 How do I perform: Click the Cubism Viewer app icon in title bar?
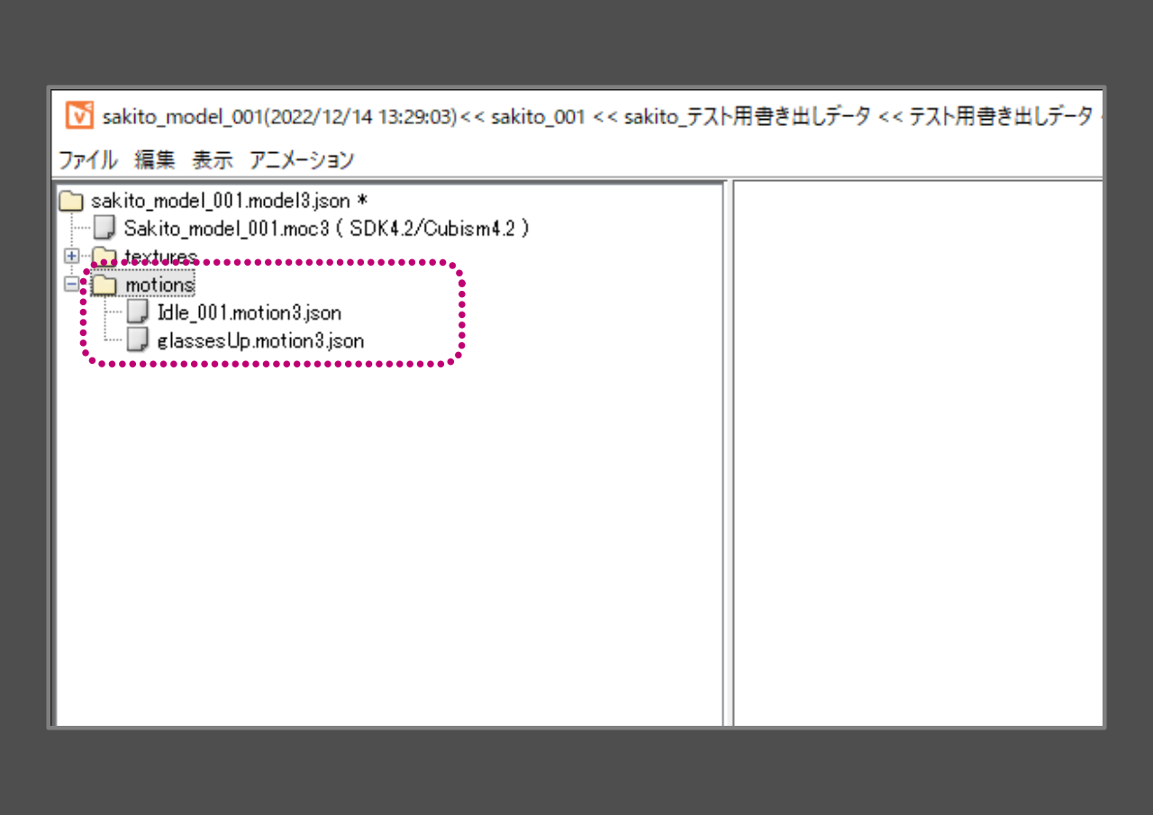click(79, 115)
